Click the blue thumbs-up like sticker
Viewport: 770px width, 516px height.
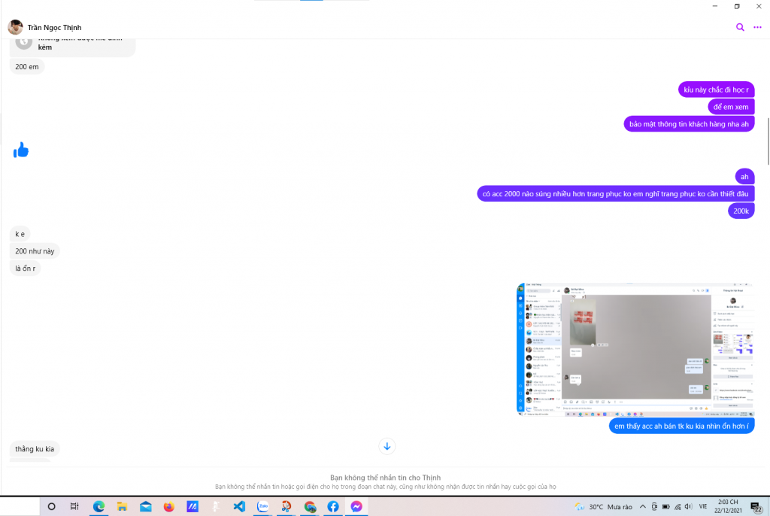[x=21, y=150]
